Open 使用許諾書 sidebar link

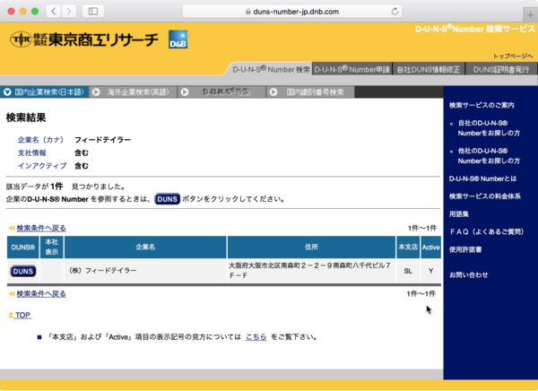pyautogui.click(x=465, y=250)
